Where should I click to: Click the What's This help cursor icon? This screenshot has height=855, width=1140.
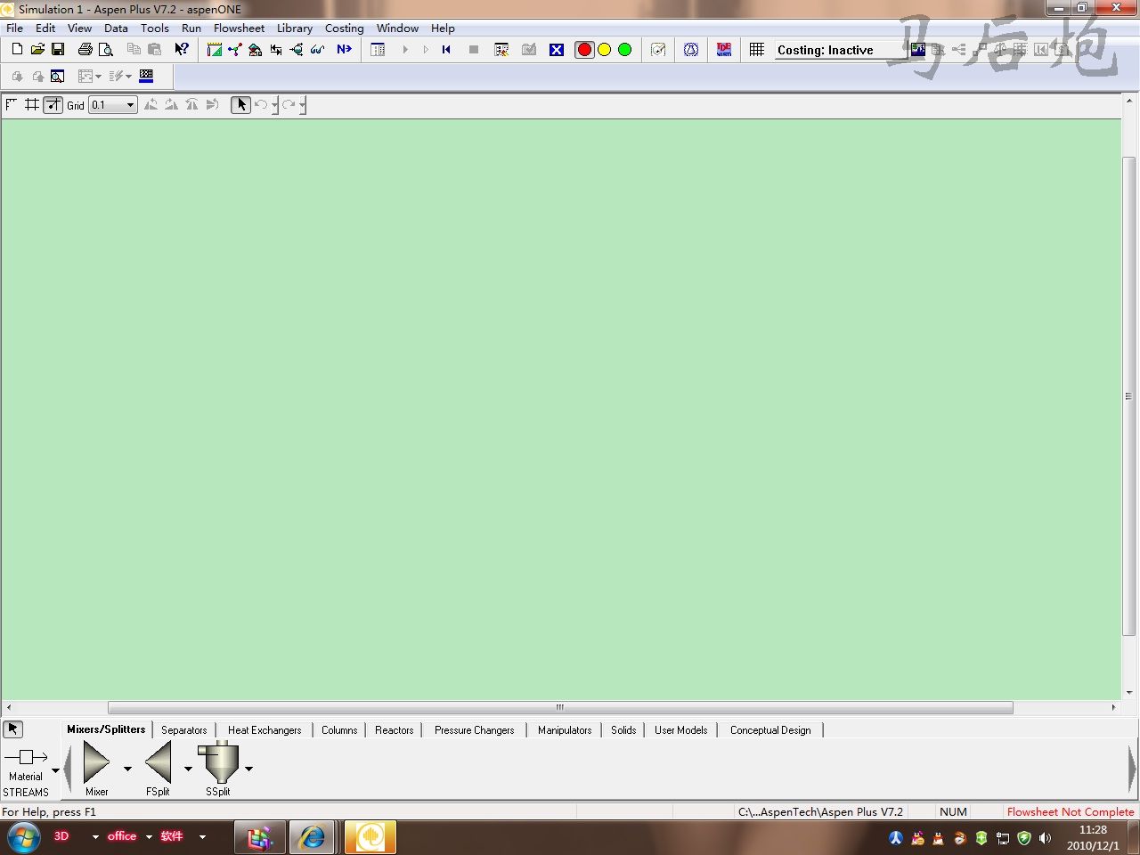(x=182, y=50)
